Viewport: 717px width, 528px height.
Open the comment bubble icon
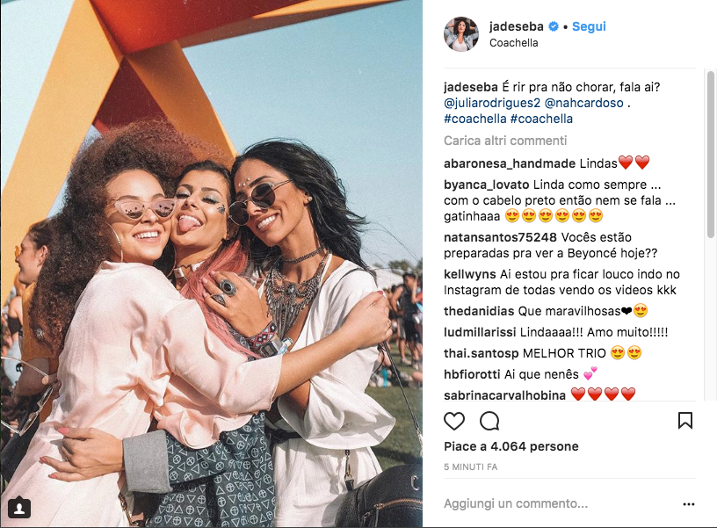pyautogui.click(x=489, y=421)
